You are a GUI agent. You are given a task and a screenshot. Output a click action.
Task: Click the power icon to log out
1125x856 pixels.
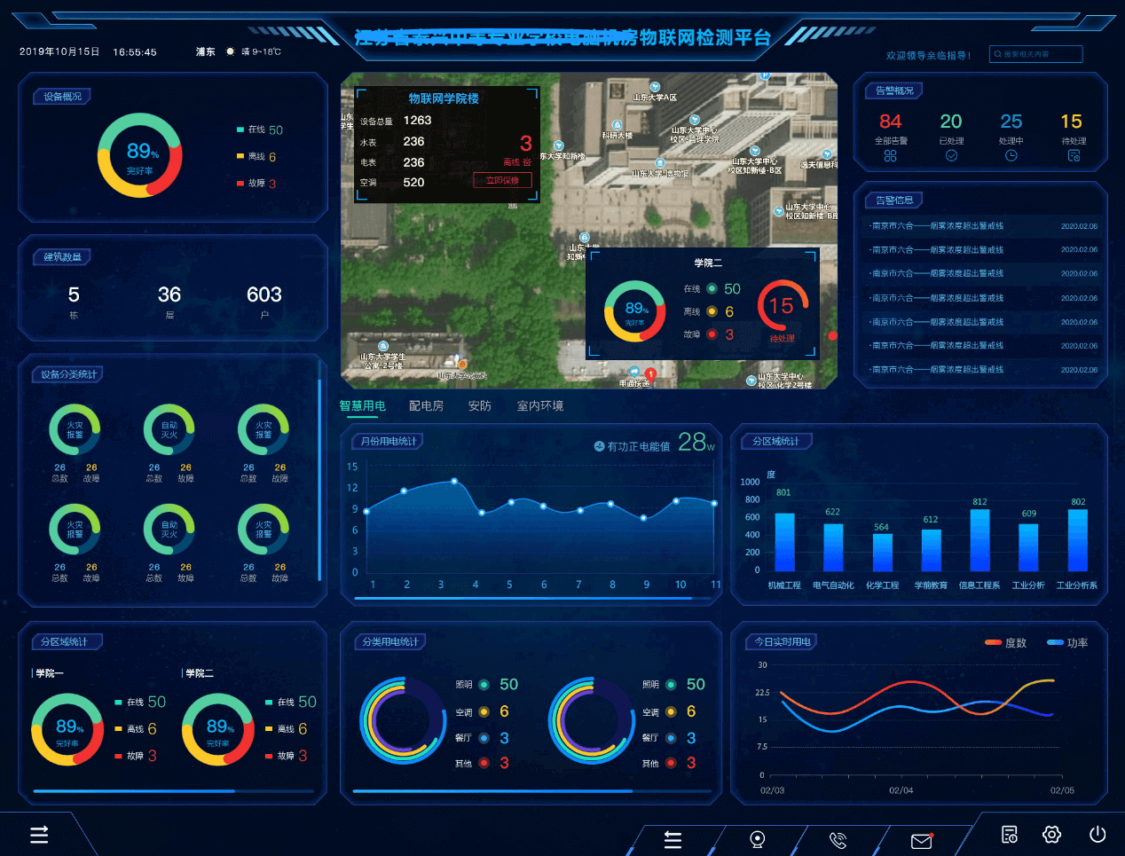pyautogui.click(x=1097, y=835)
